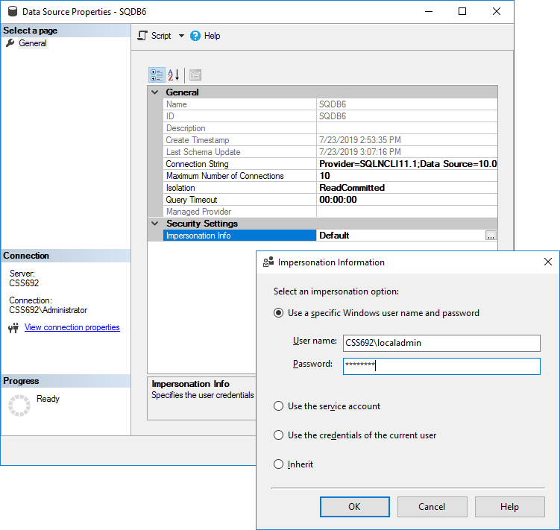The image size is (560, 530).
Task: Open the Script dropdown arrow
Action: click(x=180, y=36)
